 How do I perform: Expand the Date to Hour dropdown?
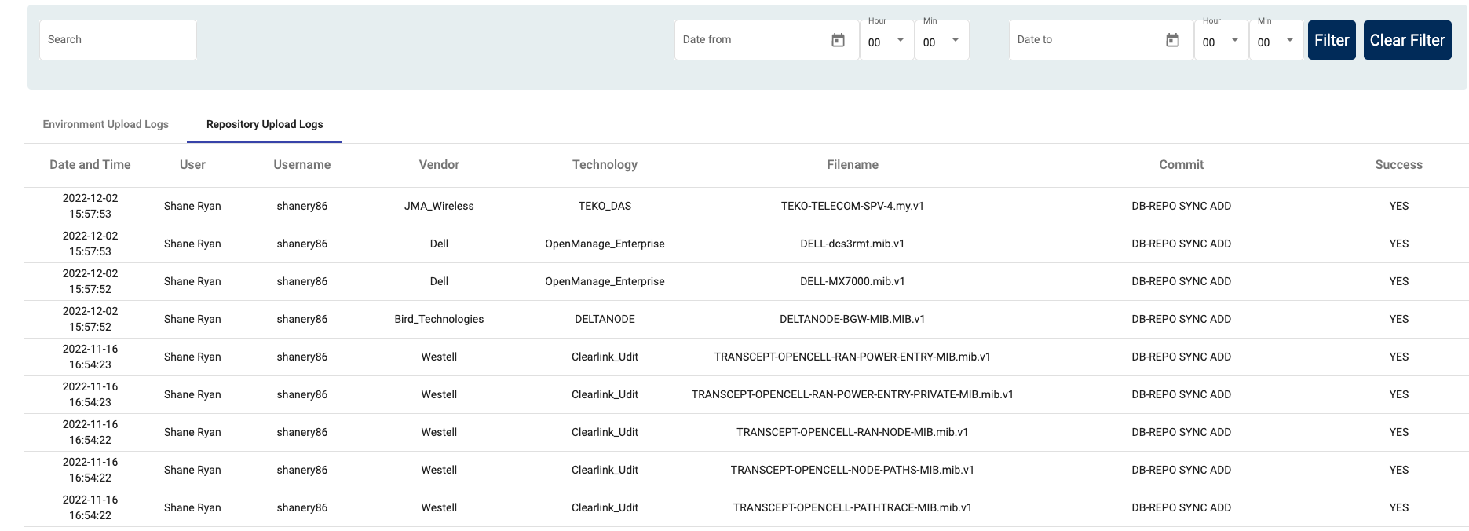[x=1221, y=42]
